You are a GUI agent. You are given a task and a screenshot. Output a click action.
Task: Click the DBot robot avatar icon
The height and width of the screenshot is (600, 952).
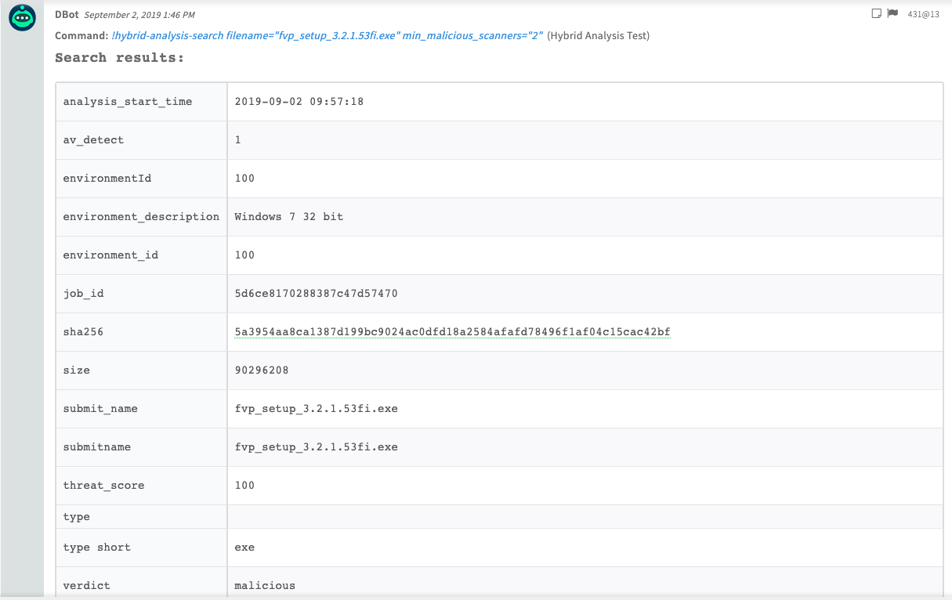[22, 18]
